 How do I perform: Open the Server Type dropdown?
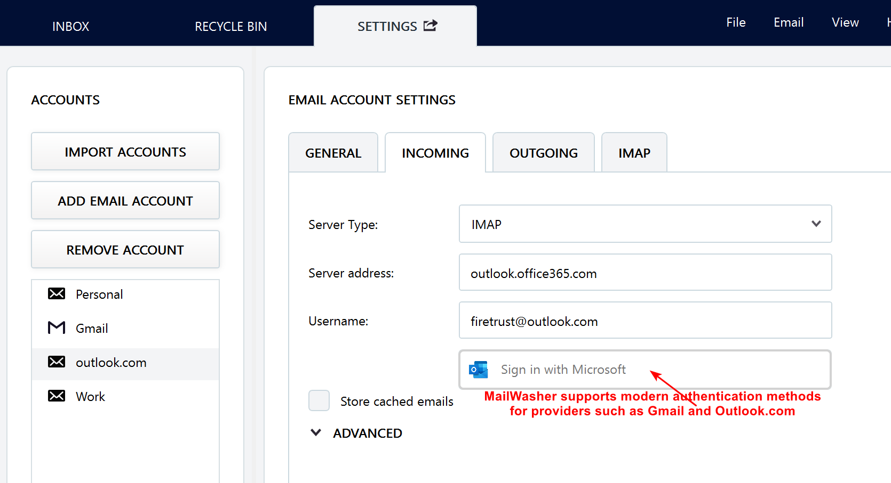(645, 224)
